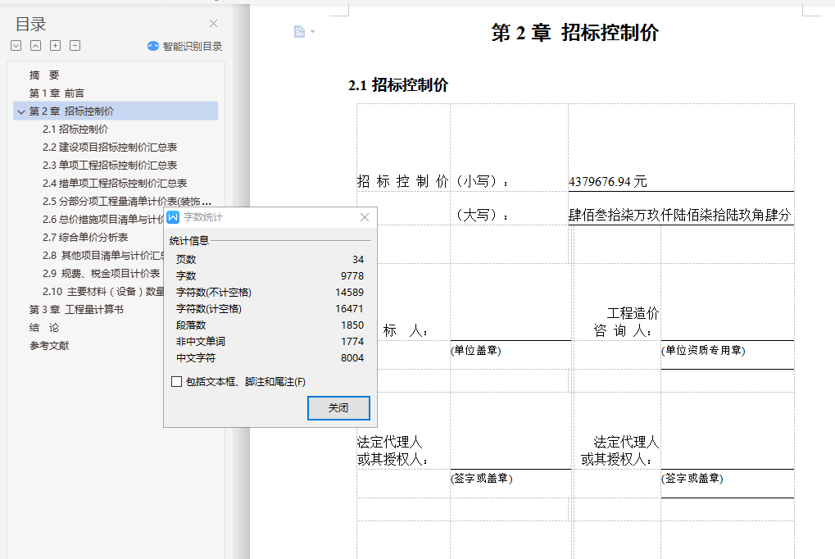Go to 参考文献 in outline

tap(49, 346)
